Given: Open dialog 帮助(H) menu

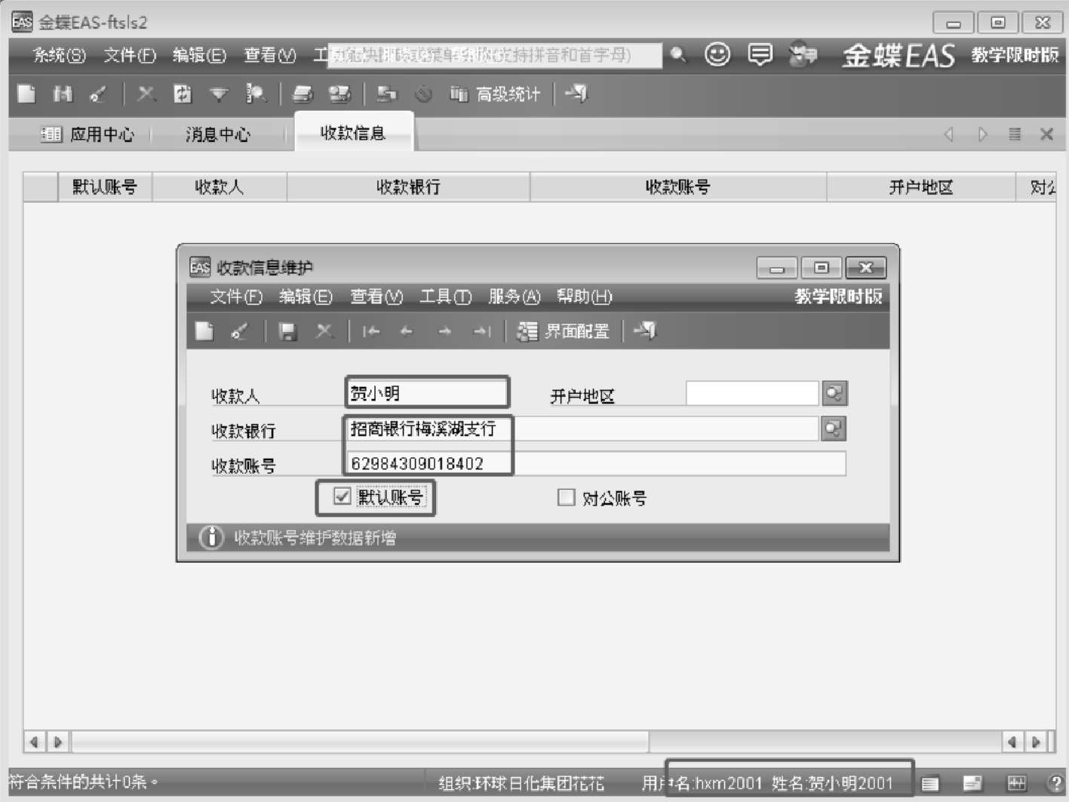Looking at the screenshot, I should click(x=585, y=297).
